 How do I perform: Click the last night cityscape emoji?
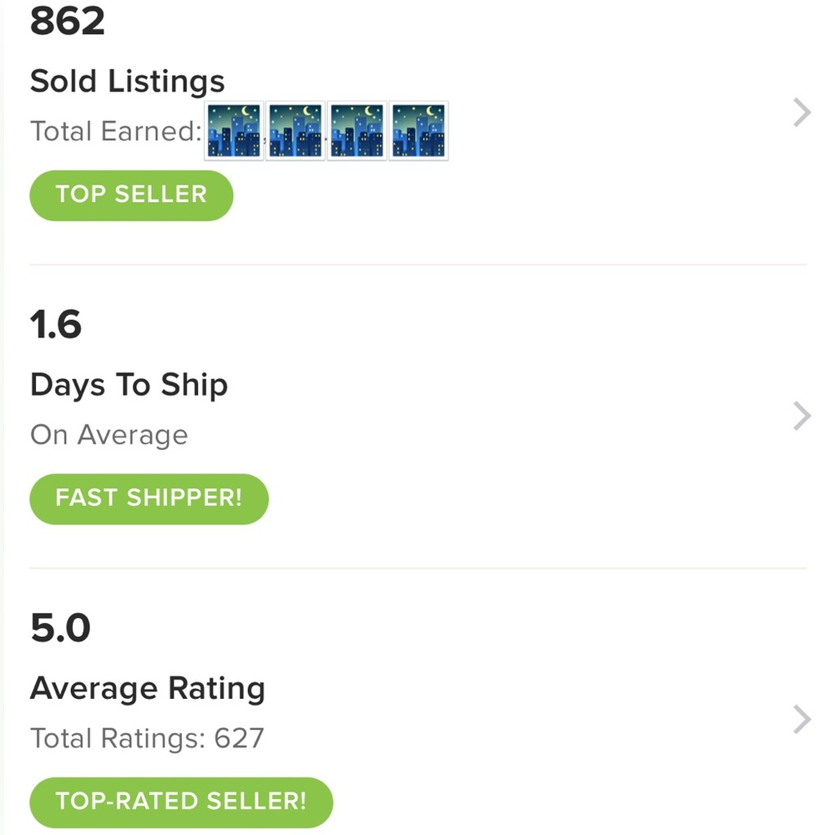pos(419,131)
